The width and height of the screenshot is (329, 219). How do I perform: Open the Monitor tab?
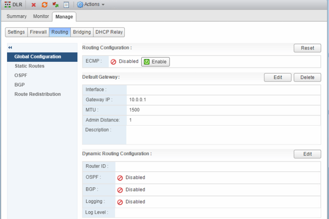pyautogui.click(x=41, y=16)
